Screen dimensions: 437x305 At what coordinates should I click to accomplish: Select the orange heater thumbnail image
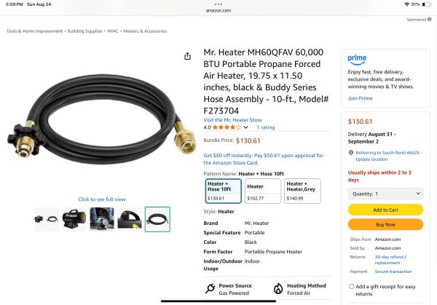74,219
